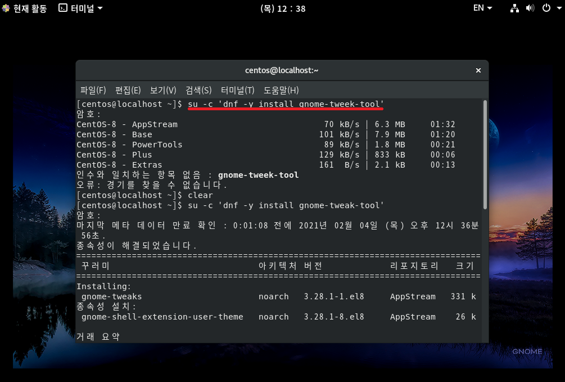Click the '아키텍처' column header
Viewport: 565px width, 382px height.
278,266
